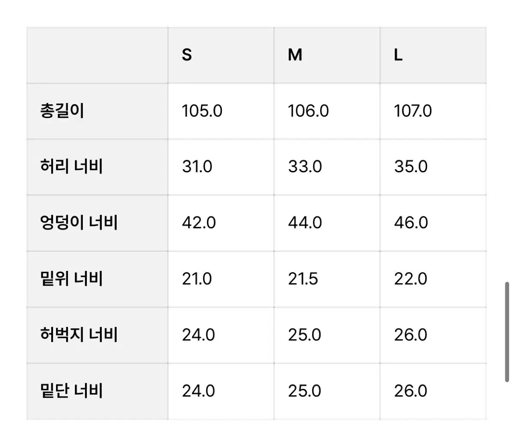The height and width of the screenshot is (444, 513).
Task: Click the 105.0 total length value
Action: tap(202, 111)
